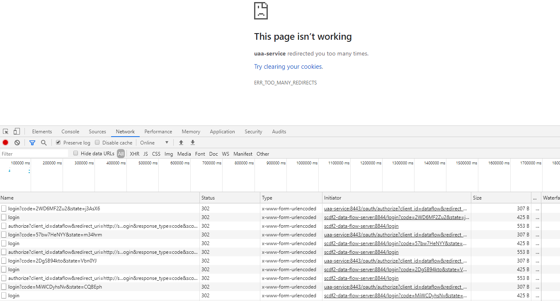Open the Application tab

pyautogui.click(x=222, y=131)
